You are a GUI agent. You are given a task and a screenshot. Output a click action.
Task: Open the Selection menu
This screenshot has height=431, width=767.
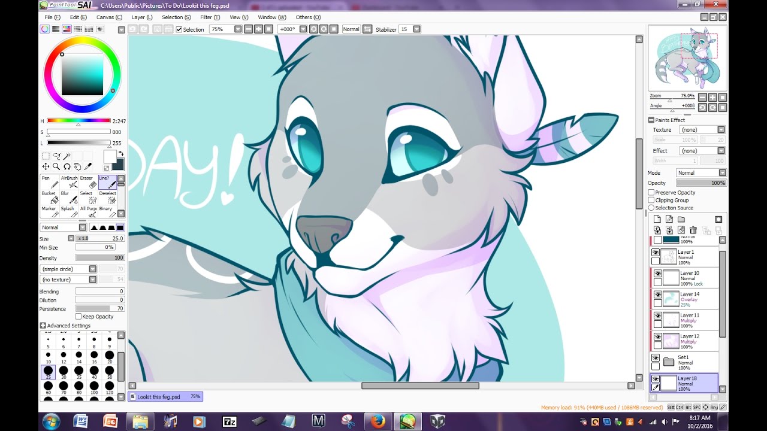(x=176, y=17)
